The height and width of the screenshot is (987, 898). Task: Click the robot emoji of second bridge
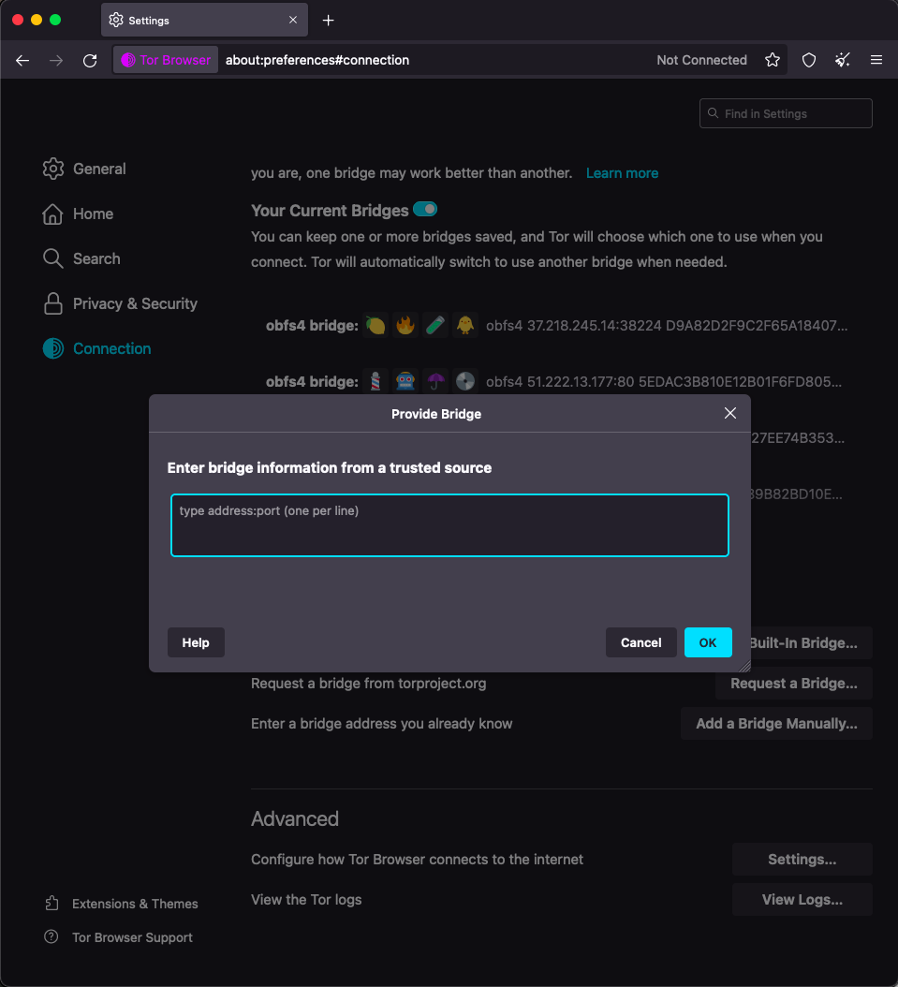(x=405, y=381)
